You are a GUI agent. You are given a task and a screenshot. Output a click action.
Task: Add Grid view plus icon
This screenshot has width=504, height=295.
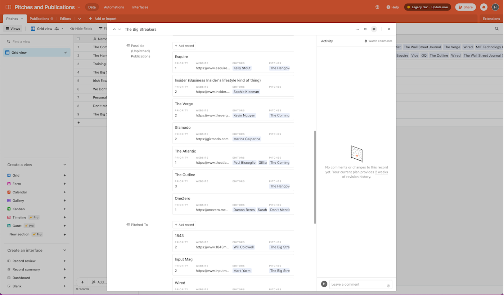pos(65,175)
